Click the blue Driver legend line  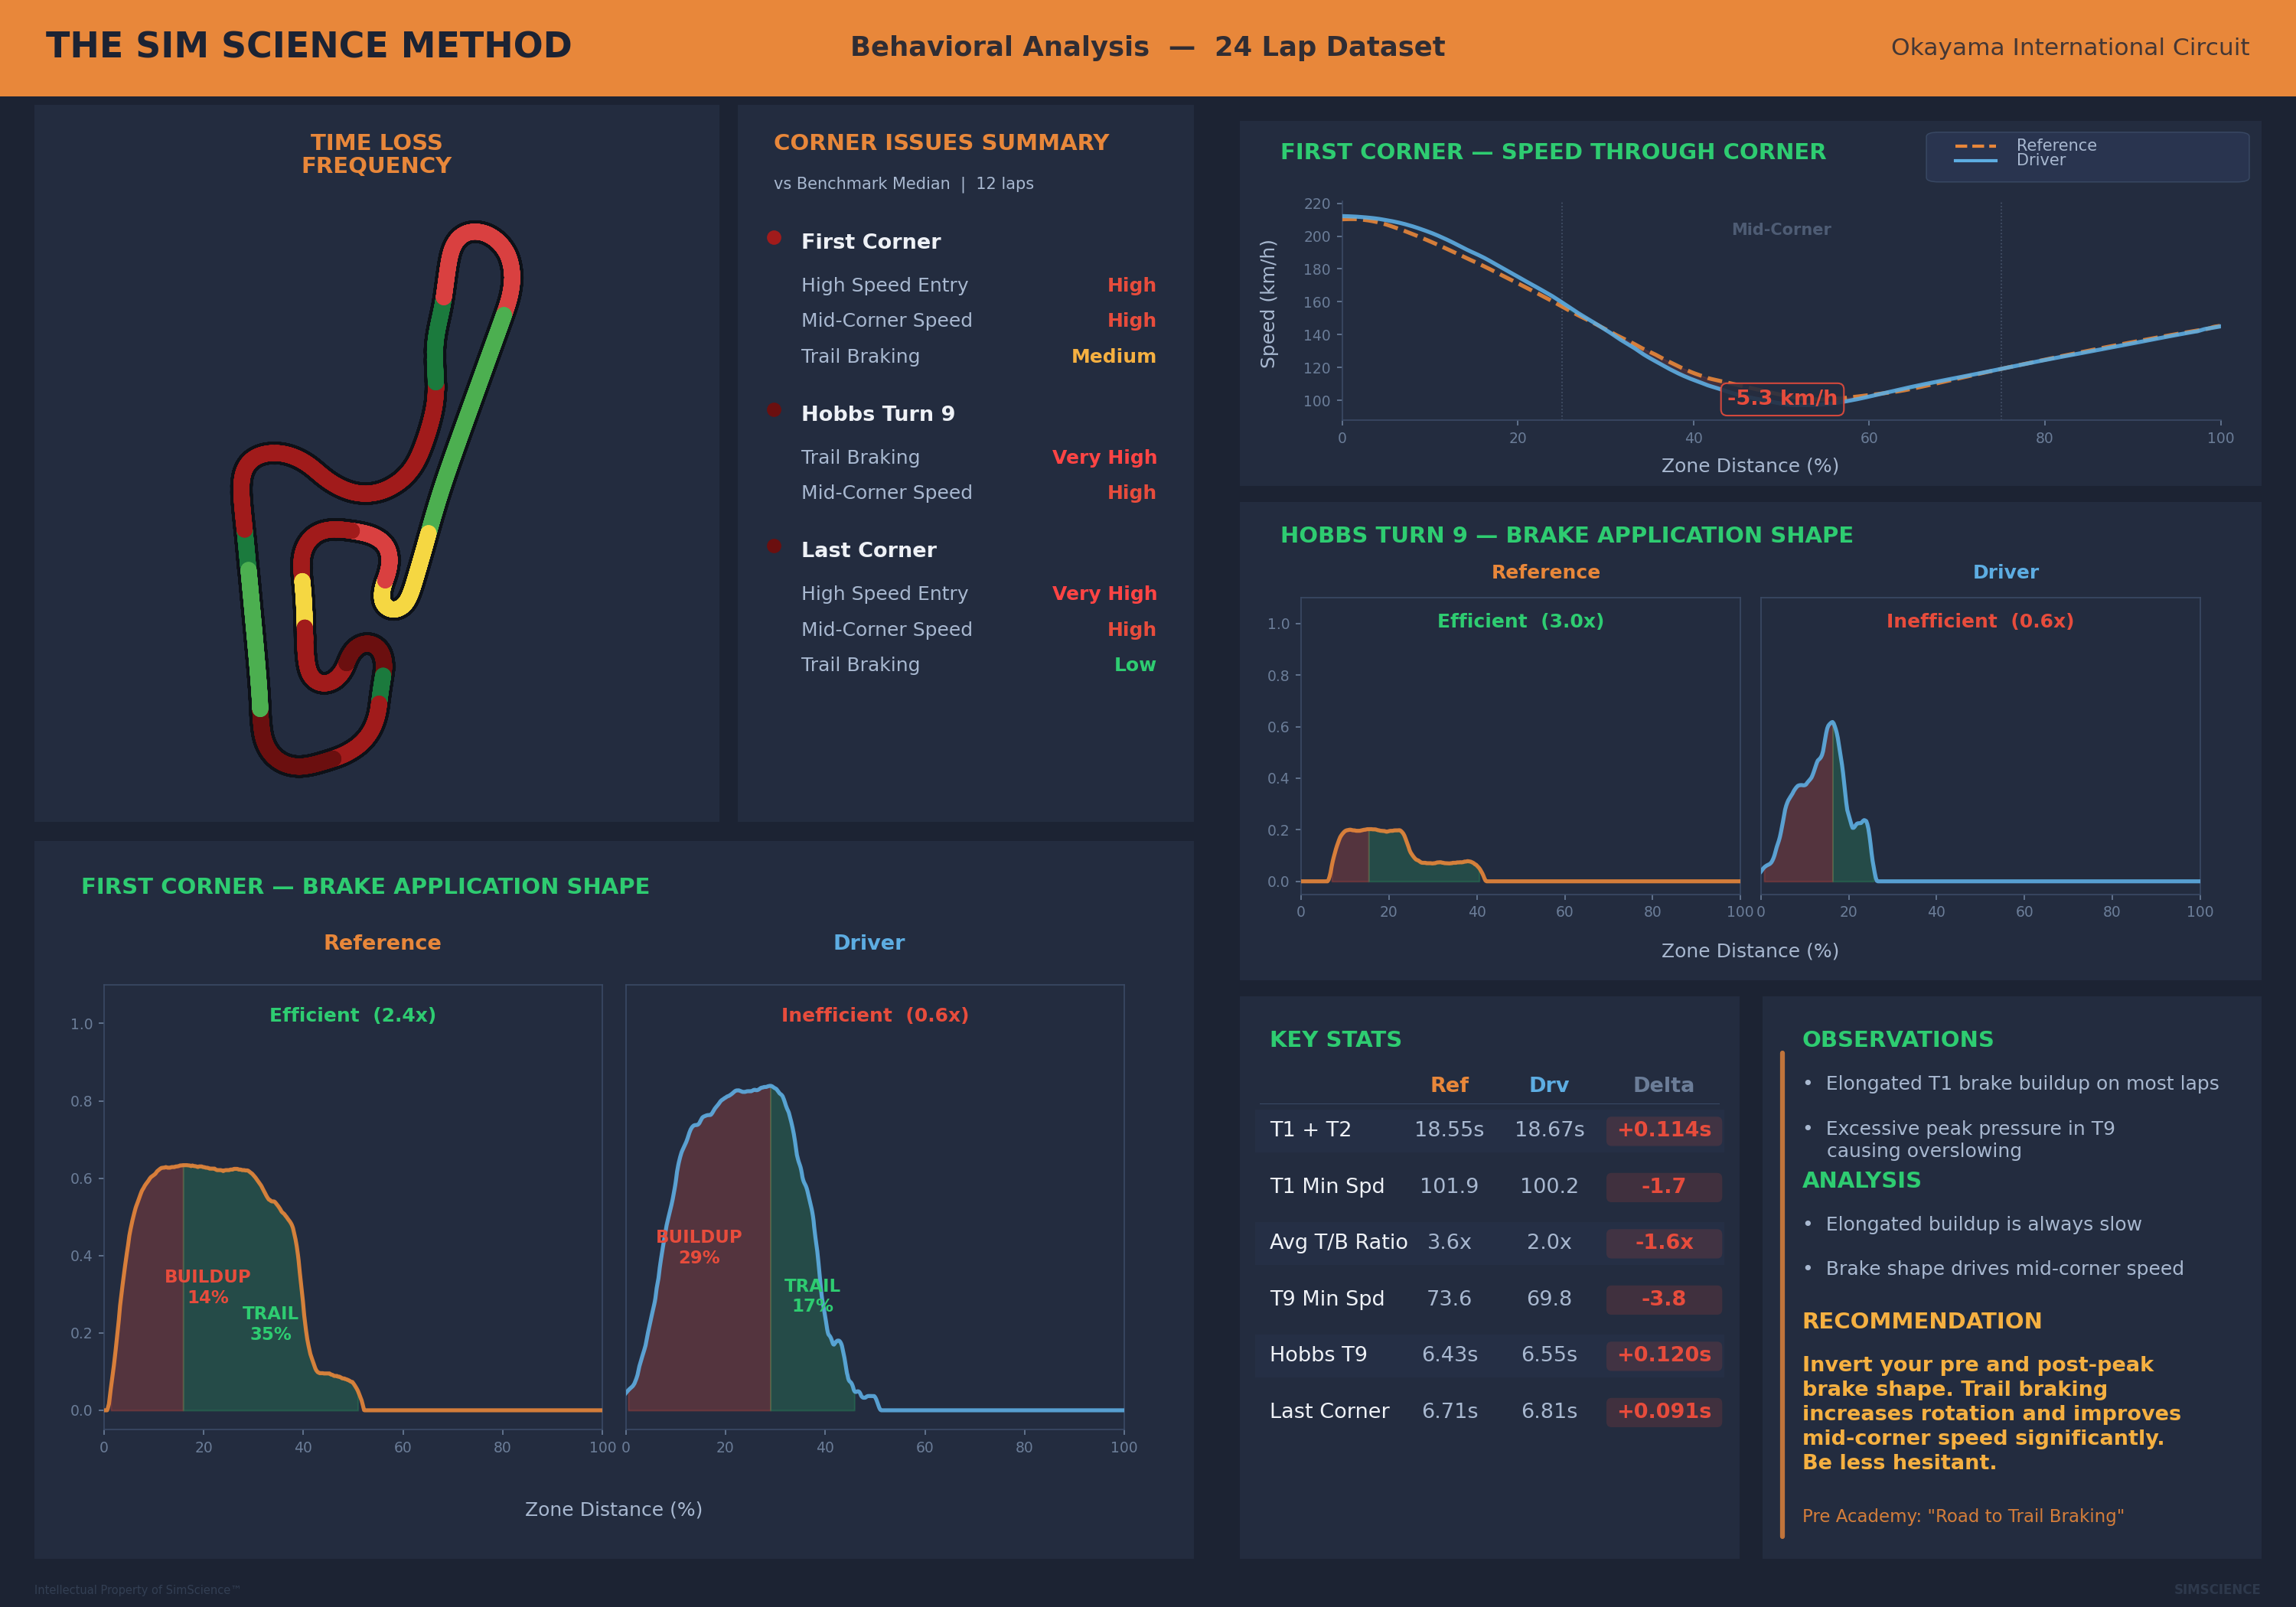[1975, 160]
